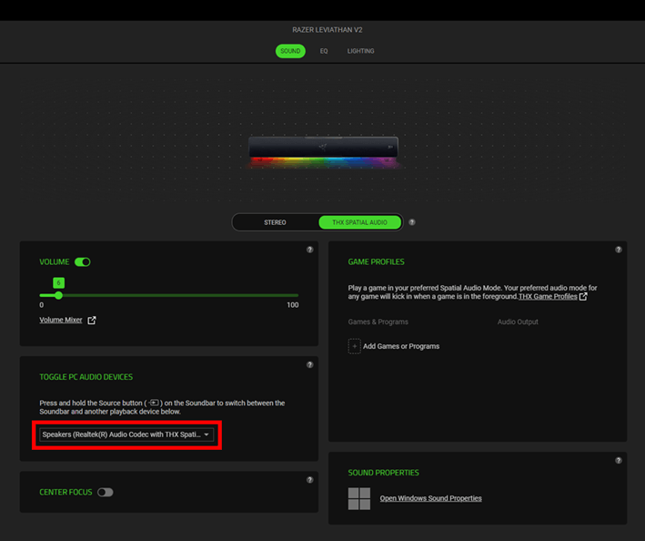Screen dimensions: 645x541
Task: Select the Sound tab
Action: click(x=290, y=51)
